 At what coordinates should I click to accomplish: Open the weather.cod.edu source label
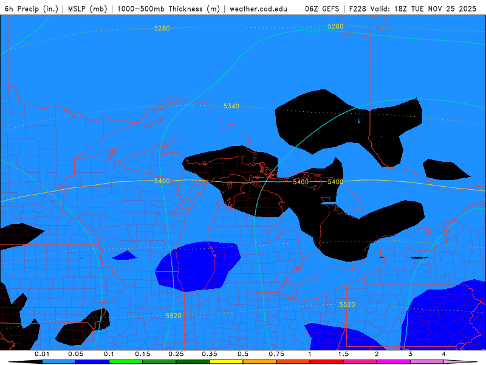pos(258,9)
